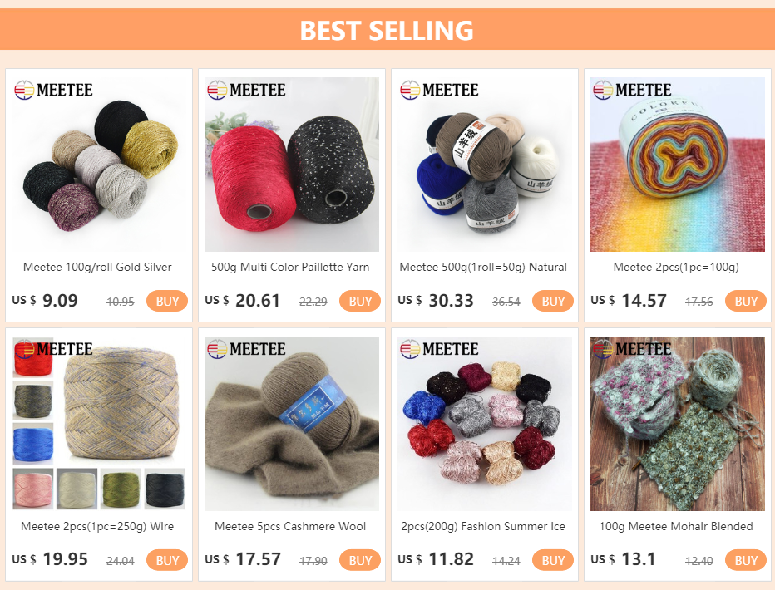This screenshot has width=775, height=590.
Task: Select the blue yarn color swatch thumbnail
Action: [x=33, y=444]
